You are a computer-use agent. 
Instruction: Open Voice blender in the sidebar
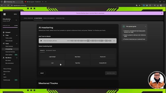tap(9, 41)
